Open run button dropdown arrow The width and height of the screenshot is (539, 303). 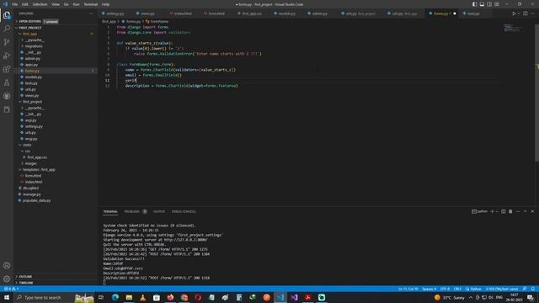point(519,13)
